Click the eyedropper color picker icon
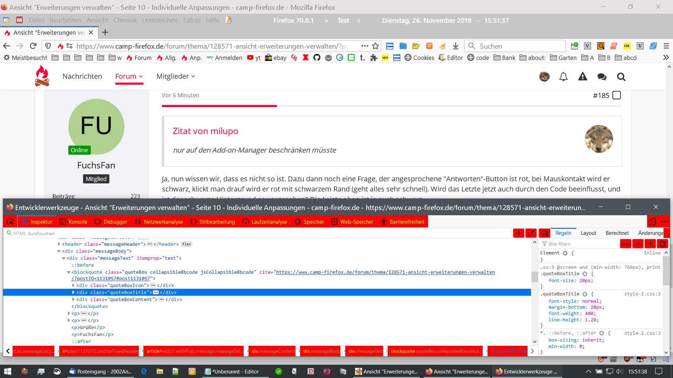The width and height of the screenshot is (673, 378). [x=531, y=233]
